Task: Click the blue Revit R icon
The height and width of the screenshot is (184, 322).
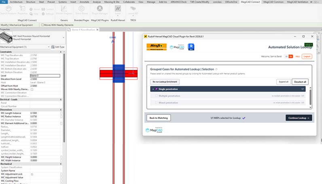Action: (x=191, y=47)
